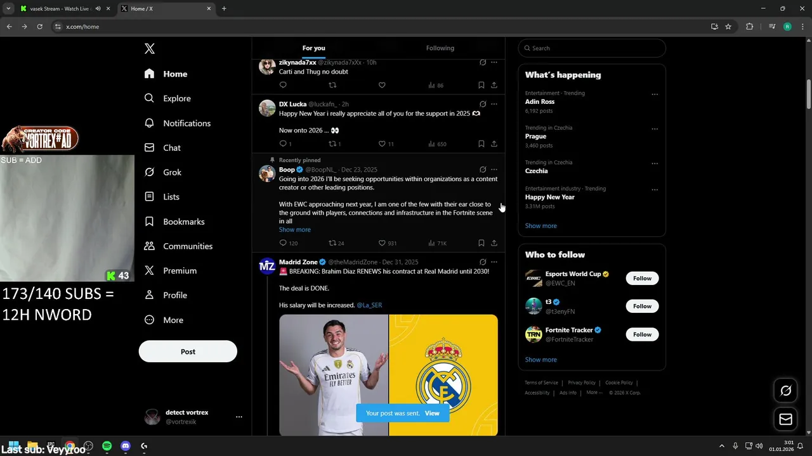Share DX Lucka's post

coord(494,144)
